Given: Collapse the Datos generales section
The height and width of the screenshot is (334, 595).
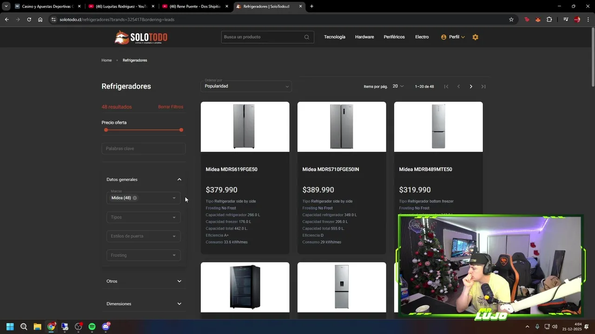Looking at the screenshot, I should 144,180.
